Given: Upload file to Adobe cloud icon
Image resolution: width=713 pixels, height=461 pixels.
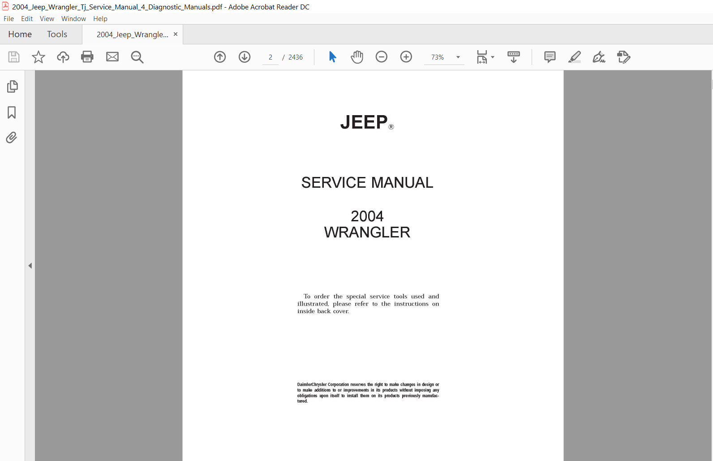Looking at the screenshot, I should pos(63,57).
